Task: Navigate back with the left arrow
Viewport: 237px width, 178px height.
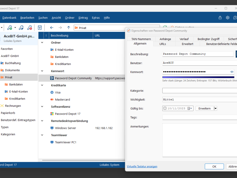Action: click(x=52, y=28)
